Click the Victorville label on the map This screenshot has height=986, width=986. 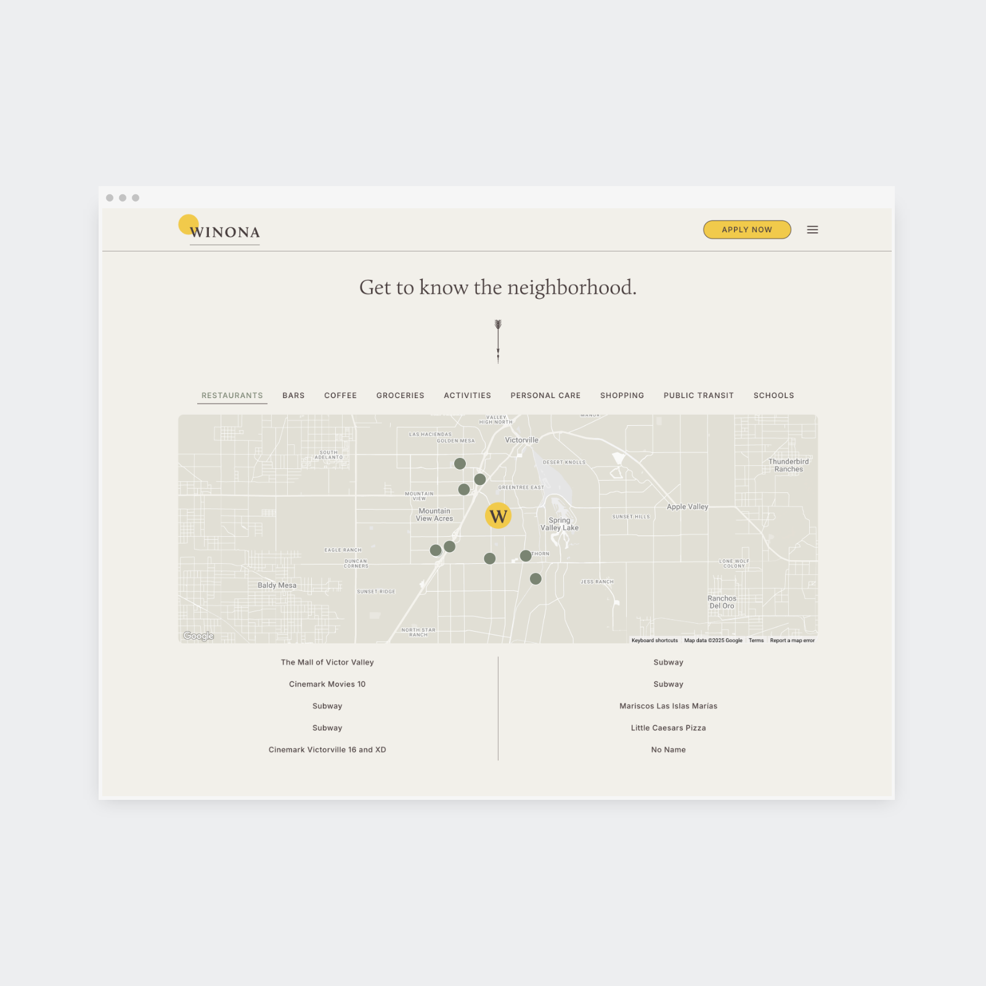[x=521, y=440]
